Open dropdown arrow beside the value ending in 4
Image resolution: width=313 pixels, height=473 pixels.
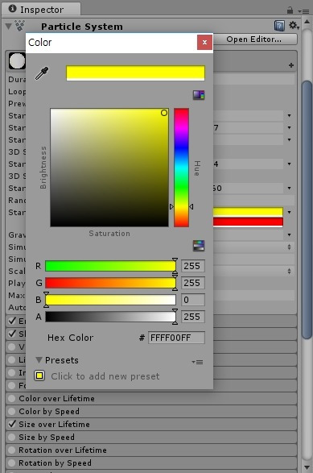point(289,164)
